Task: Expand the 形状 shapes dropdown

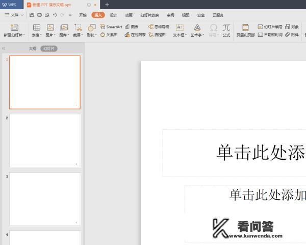Action: coord(96,35)
